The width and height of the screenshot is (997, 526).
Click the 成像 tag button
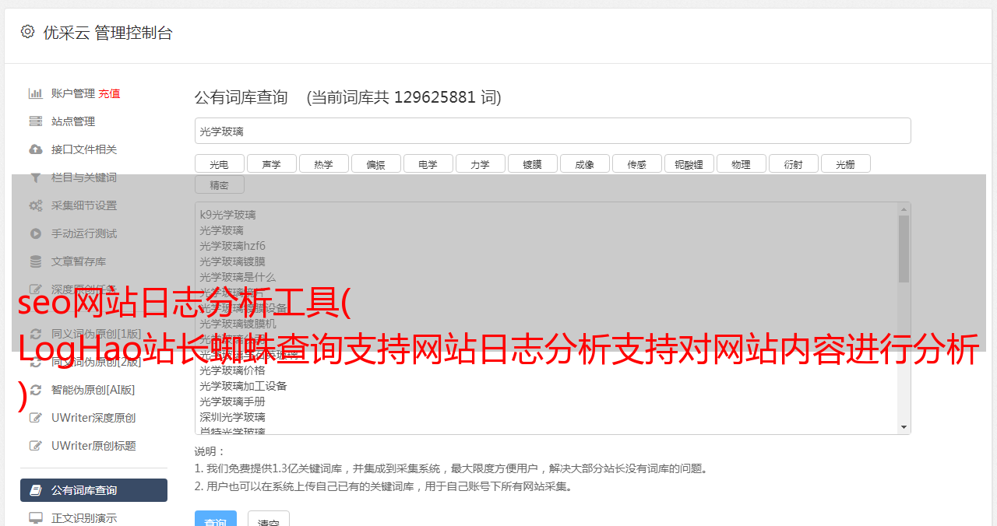pos(585,163)
